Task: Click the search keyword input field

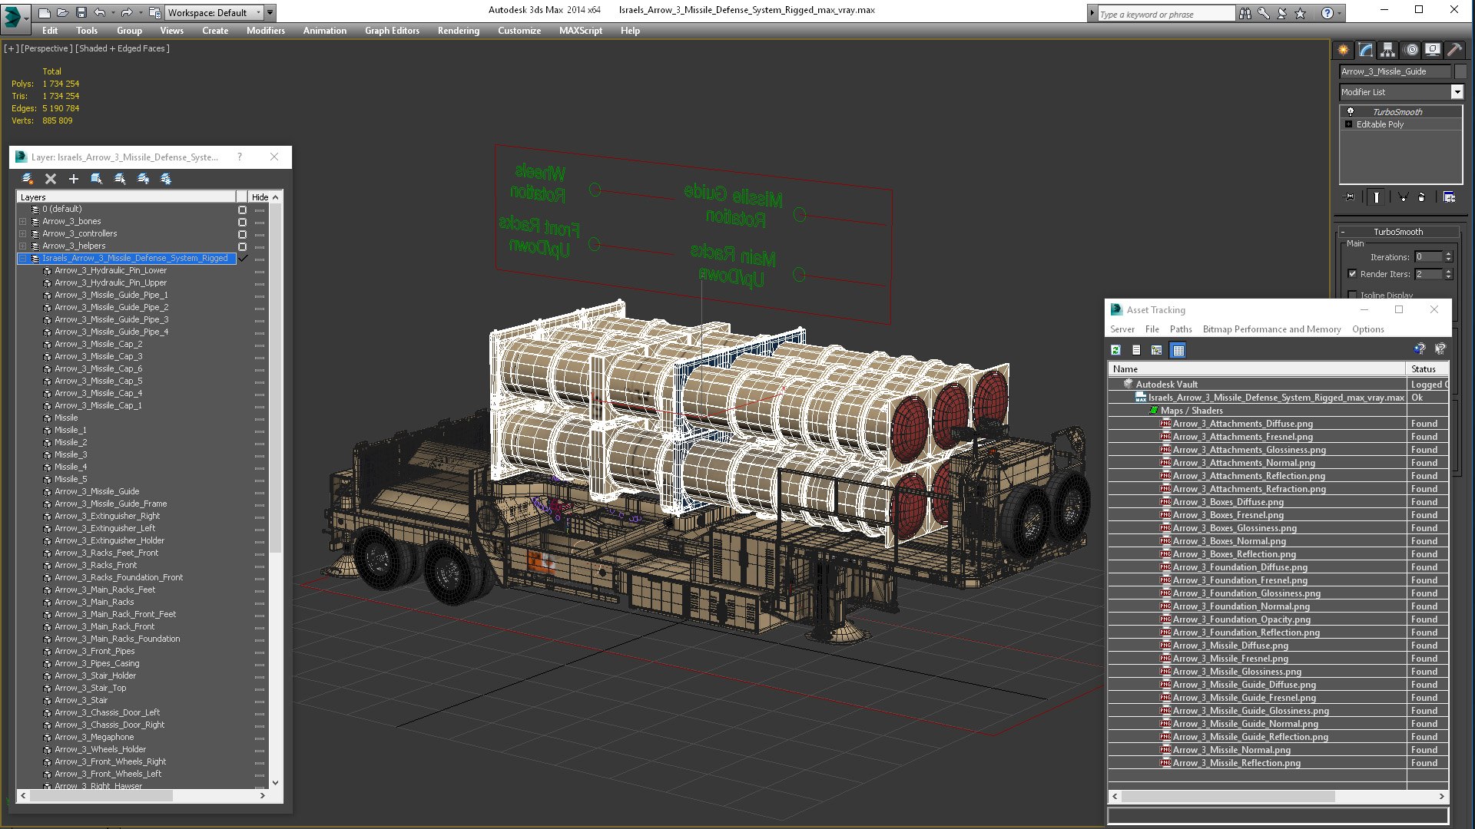Action: click(1165, 14)
